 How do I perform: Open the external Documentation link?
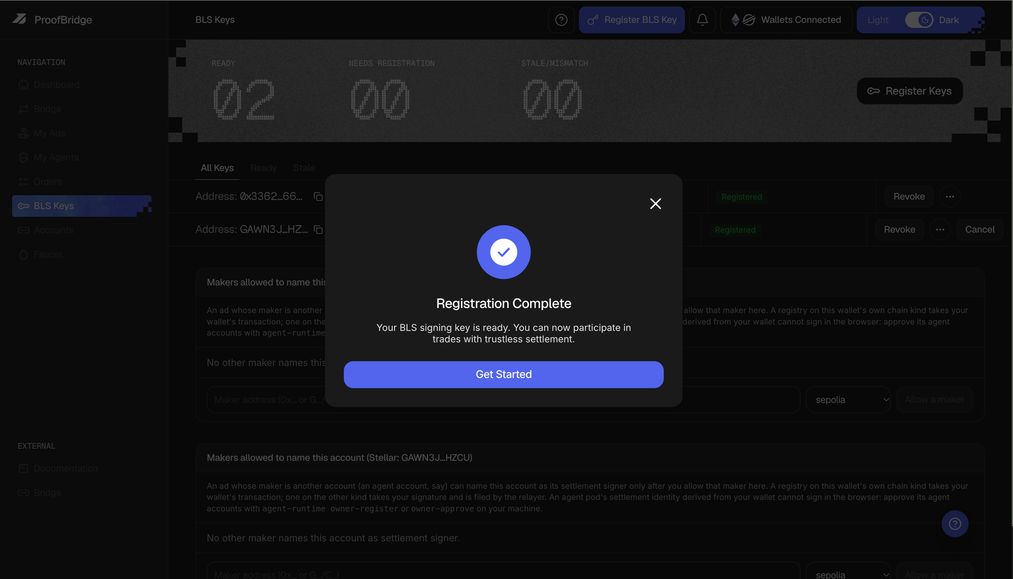[x=66, y=469]
